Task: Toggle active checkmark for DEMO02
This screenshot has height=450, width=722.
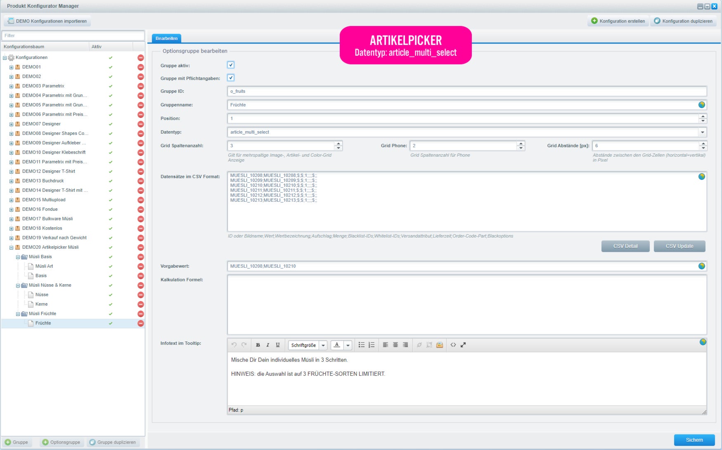Action: (x=111, y=77)
